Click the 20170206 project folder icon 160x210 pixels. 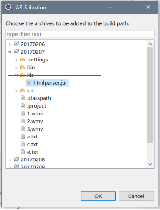16,44
